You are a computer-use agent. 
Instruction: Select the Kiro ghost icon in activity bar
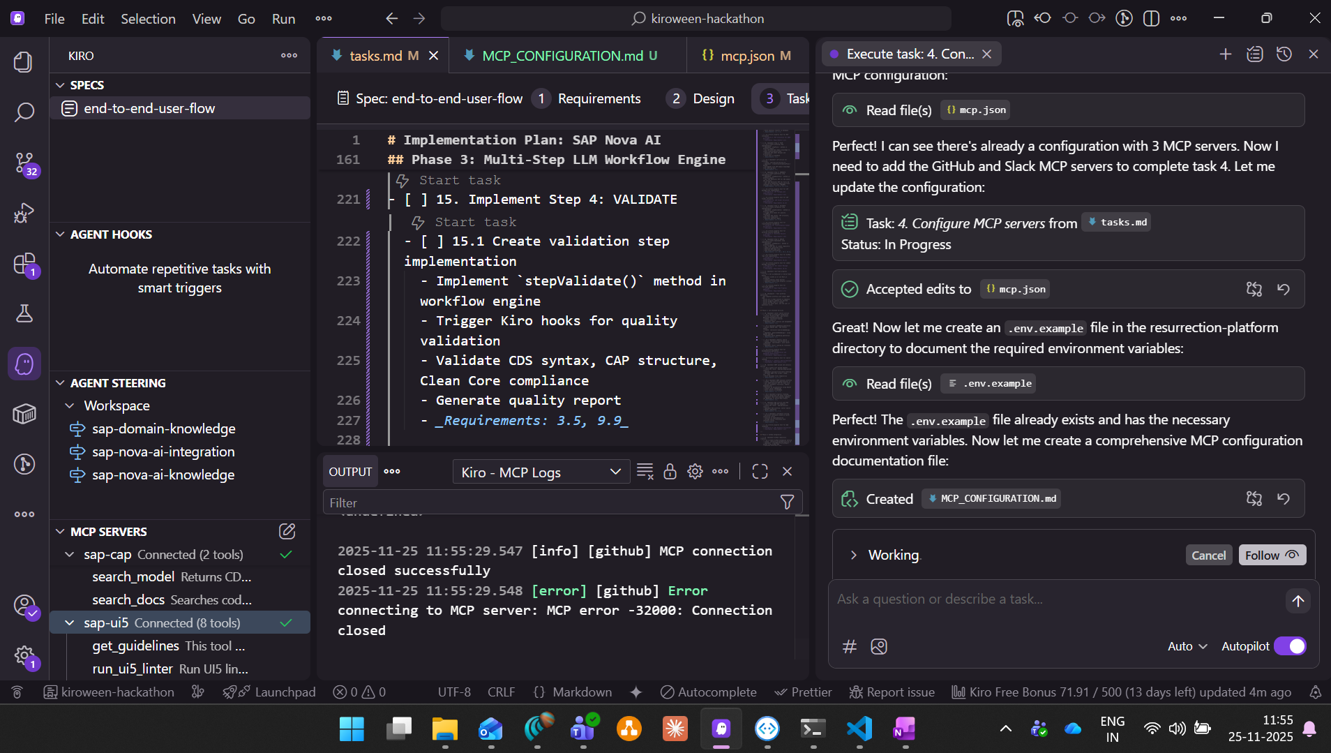24,364
